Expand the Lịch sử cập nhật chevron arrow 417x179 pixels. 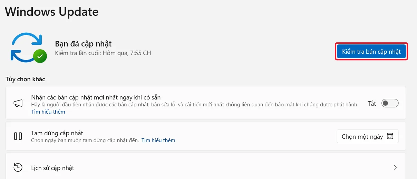click(x=395, y=168)
